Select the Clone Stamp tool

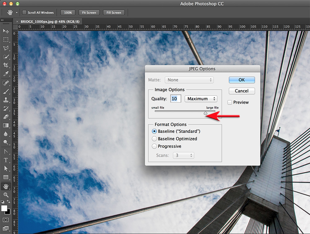pyautogui.click(x=6, y=100)
